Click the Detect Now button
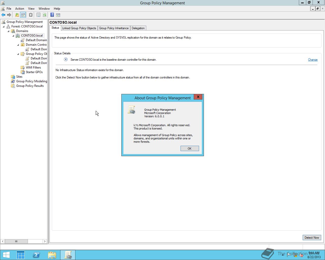Image resolution: width=325 pixels, height=260 pixels. (312, 238)
